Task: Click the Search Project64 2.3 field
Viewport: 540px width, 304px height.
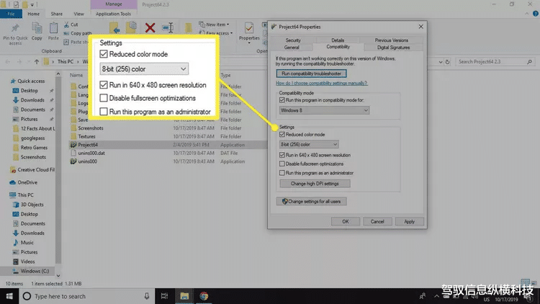Action: 495,62
